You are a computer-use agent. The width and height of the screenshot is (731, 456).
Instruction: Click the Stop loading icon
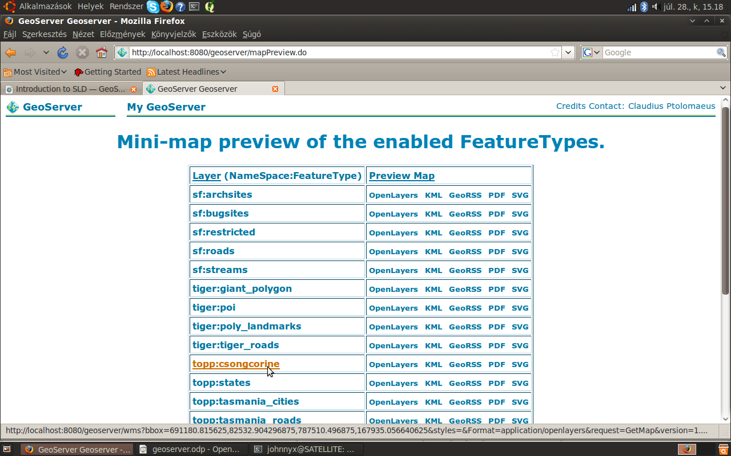click(x=82, y=52)
